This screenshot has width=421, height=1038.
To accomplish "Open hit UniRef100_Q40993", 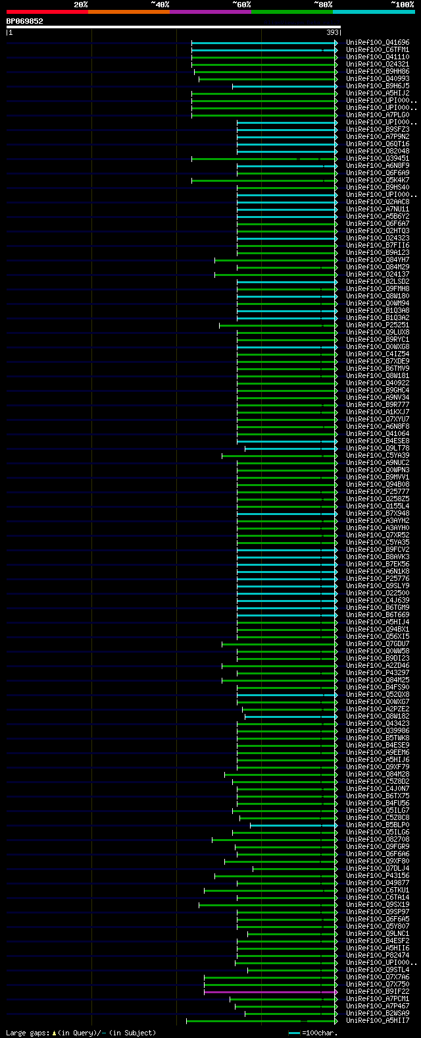I will (378, 79).
